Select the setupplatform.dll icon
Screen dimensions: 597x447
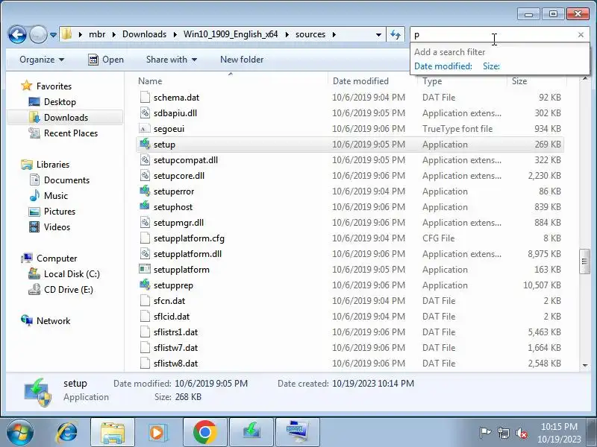(145, 253)
